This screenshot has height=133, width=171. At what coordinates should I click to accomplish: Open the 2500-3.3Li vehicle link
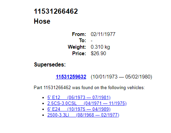(x=83, y=115)
